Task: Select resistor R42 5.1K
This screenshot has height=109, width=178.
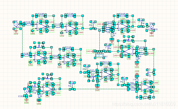Action: [93, 72]
